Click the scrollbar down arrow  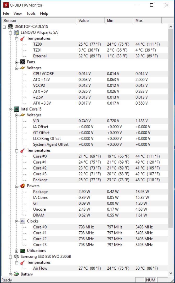pos(171,273)
